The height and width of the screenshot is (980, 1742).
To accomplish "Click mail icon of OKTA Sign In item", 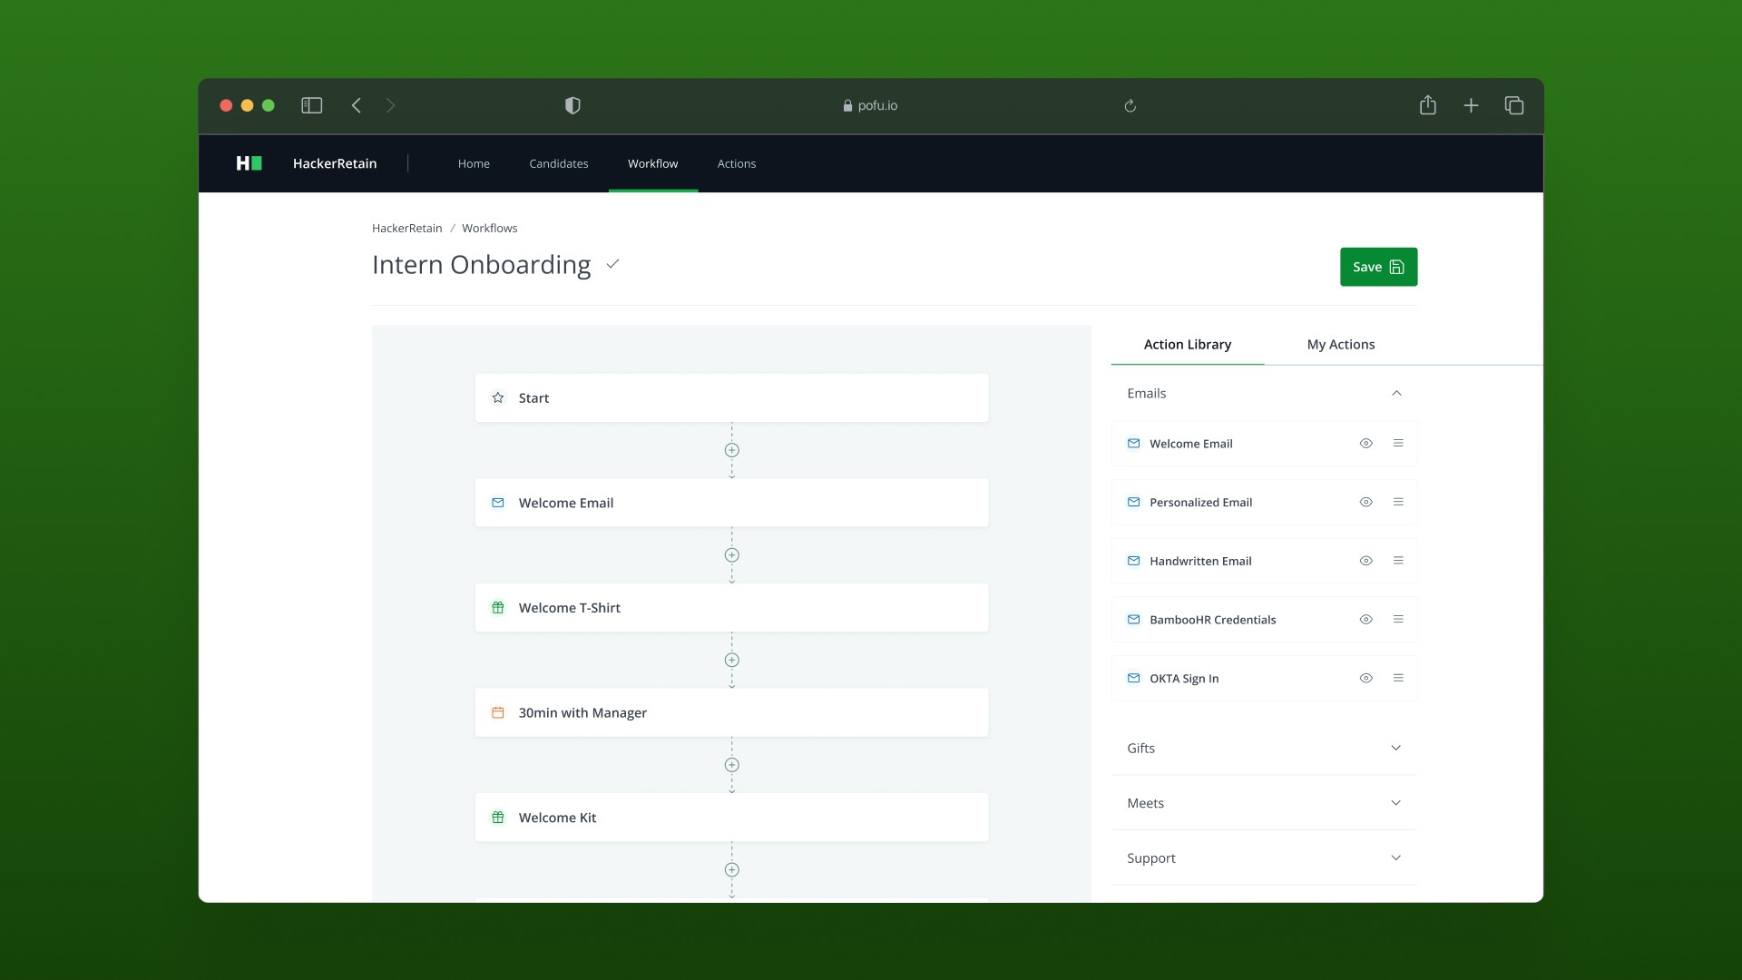I will coord(1133,678).
